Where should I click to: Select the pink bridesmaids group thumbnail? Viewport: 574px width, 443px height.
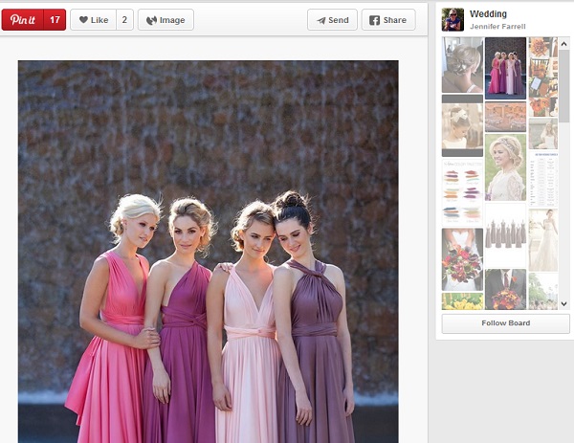(x=505, y=67)
